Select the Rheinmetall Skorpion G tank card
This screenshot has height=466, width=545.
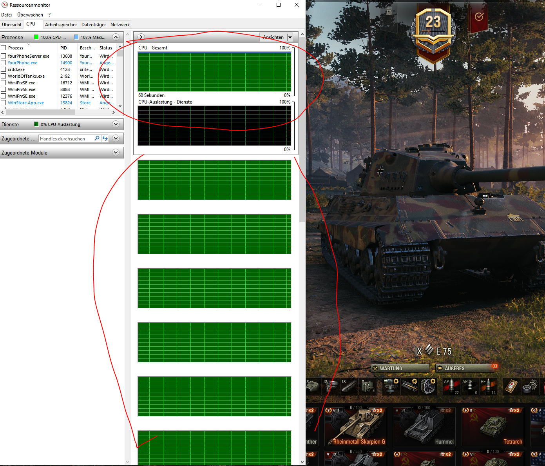click(x=356, y=427)
